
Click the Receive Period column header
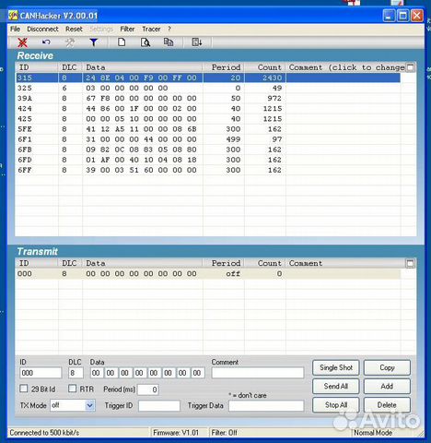224,67
